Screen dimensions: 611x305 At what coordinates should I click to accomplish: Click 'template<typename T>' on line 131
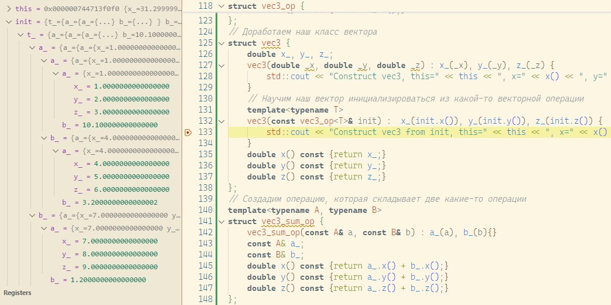295,110
